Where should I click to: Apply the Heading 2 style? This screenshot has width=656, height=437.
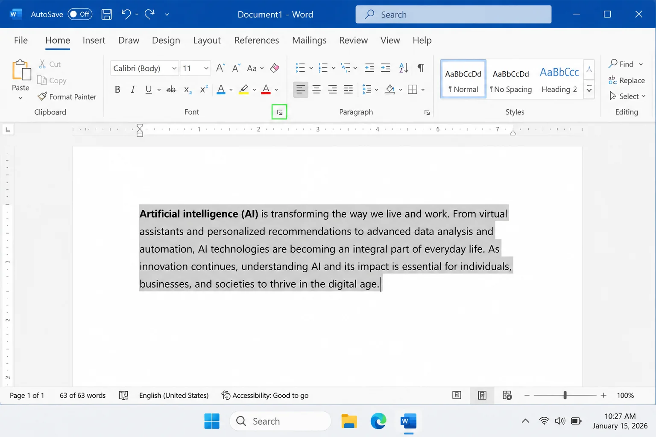point(559,79)
